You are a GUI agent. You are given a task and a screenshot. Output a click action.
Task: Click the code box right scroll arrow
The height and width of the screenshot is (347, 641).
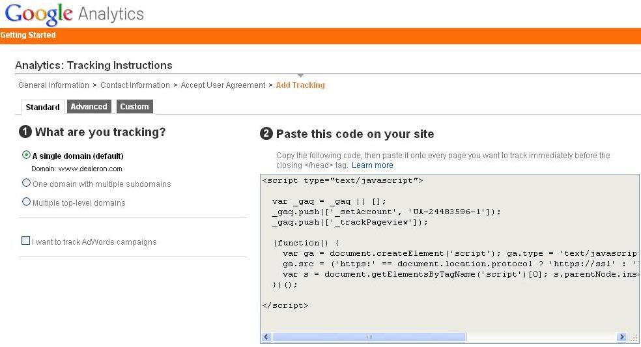[621, 337]
